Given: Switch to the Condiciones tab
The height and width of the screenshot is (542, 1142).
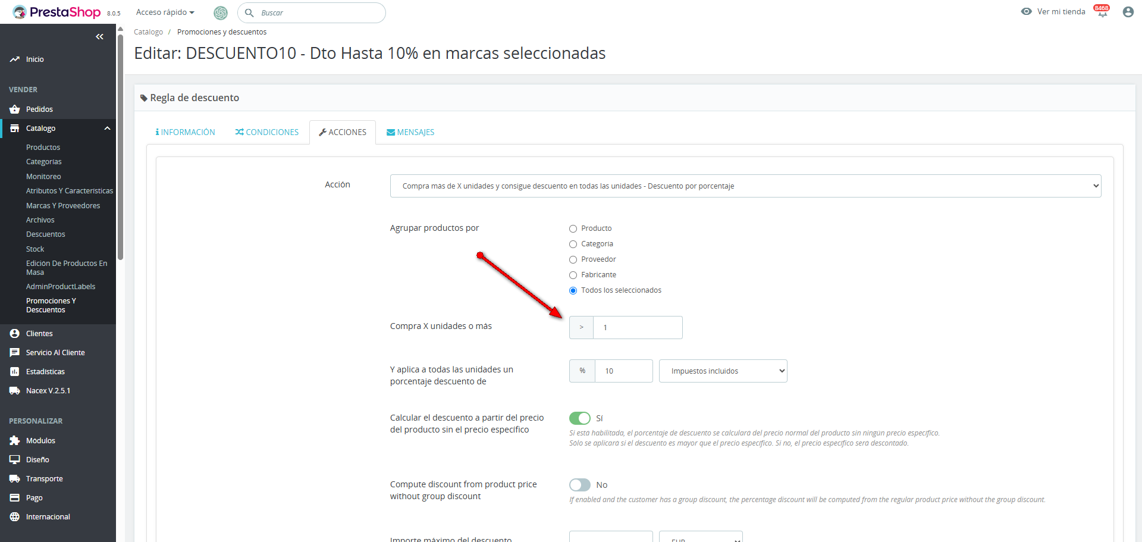Looking at the screenshot, I should [267, 132].
